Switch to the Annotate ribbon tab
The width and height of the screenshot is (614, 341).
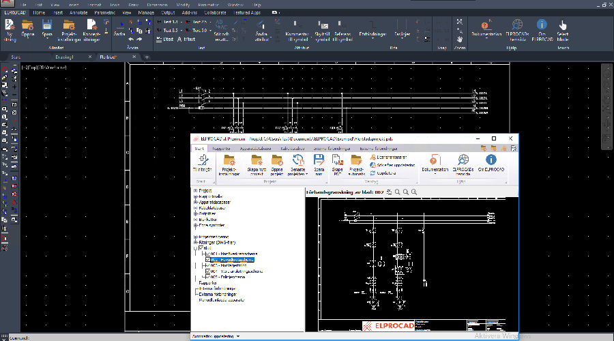[78, 13]
